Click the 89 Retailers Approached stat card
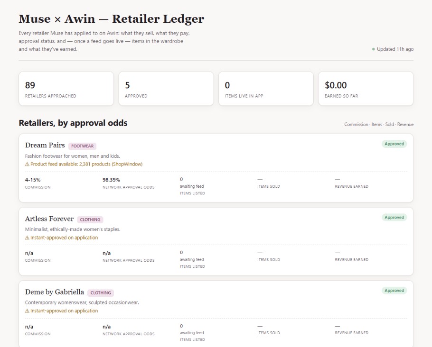 click(x=66, y=89)
